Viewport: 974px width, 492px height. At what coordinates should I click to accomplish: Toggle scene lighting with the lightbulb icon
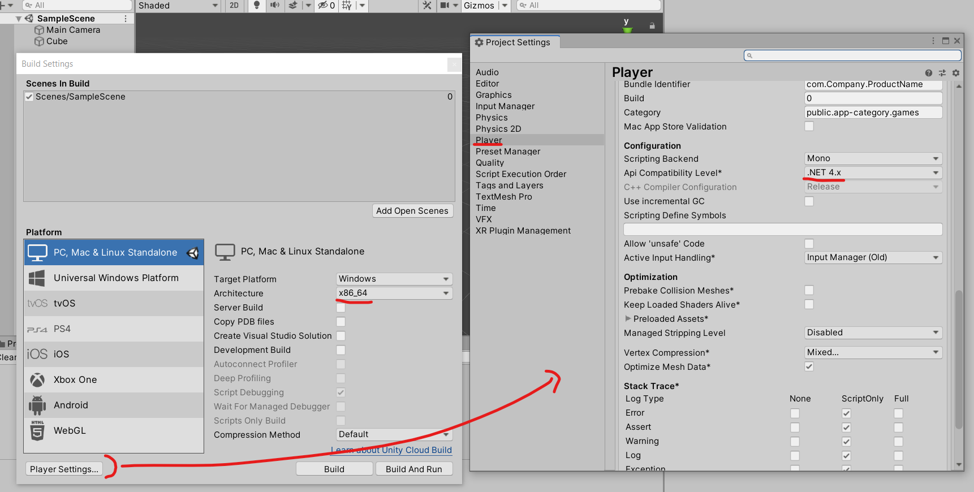257,6
